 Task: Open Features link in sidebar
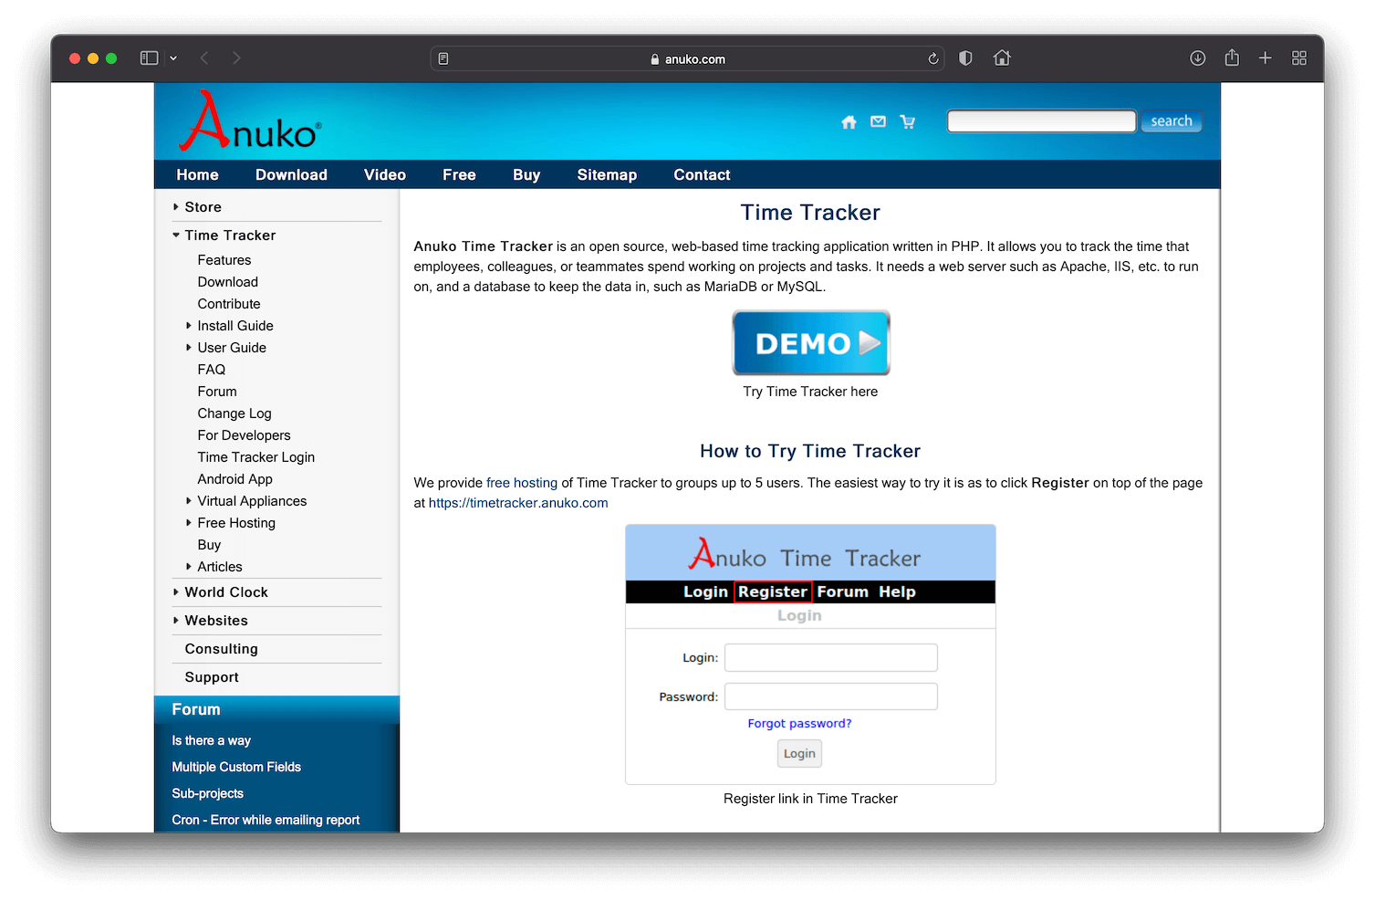point(224,260)
